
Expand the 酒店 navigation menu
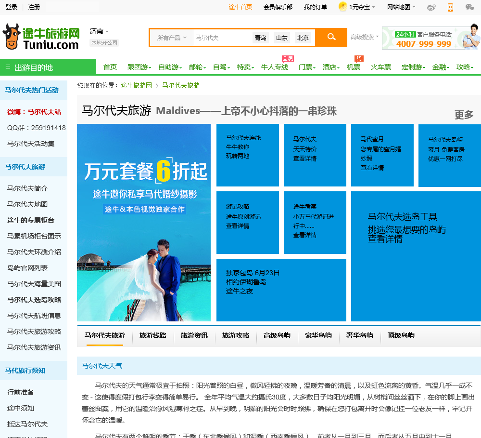point(331,67)
